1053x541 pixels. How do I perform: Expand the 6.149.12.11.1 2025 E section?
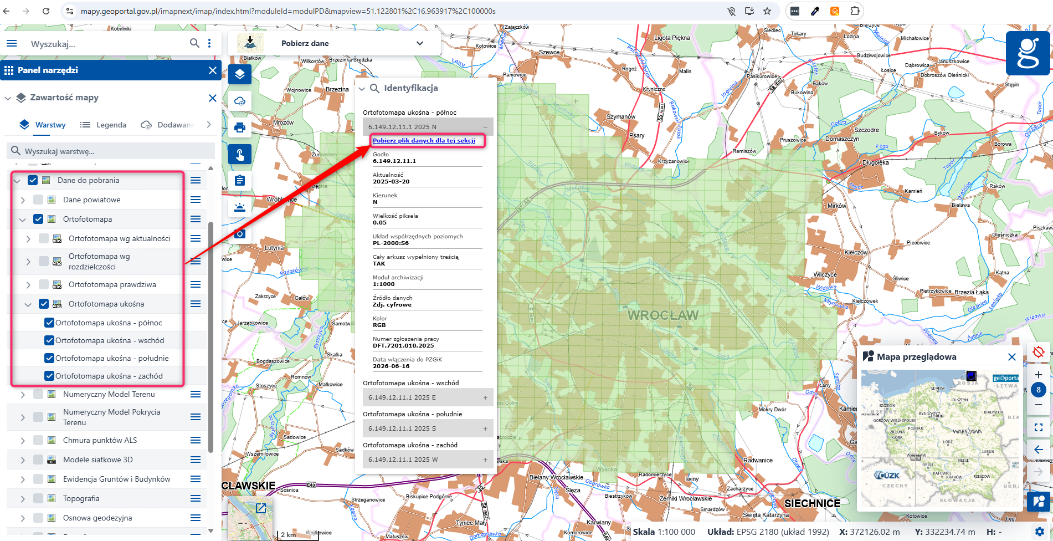tap(428, 397)
